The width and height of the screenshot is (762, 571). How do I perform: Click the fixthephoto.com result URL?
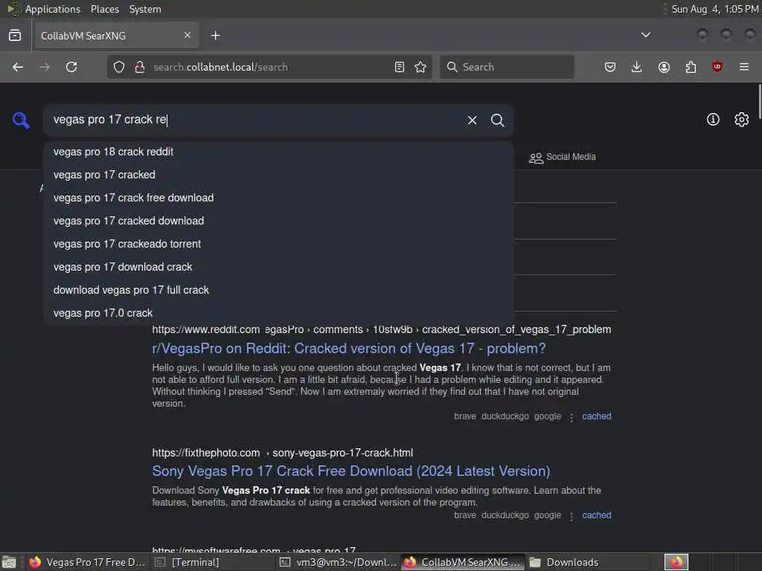[x=282, y=453]
